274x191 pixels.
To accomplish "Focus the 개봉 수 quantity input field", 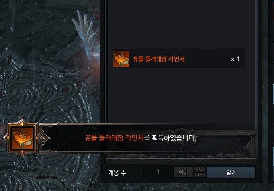I will tap(158, 172).
